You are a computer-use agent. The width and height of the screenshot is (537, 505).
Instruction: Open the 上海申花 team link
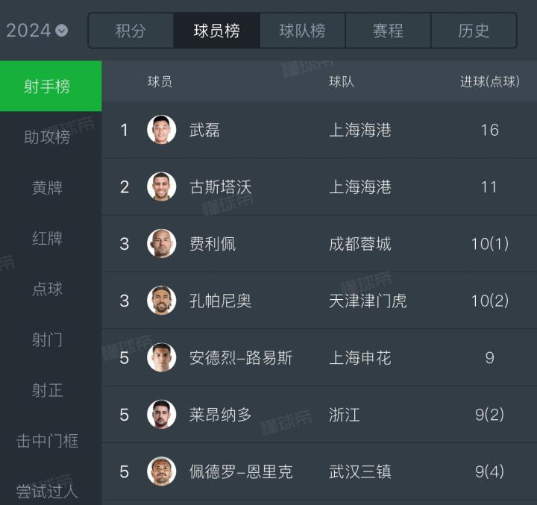(x=360, y=358)
